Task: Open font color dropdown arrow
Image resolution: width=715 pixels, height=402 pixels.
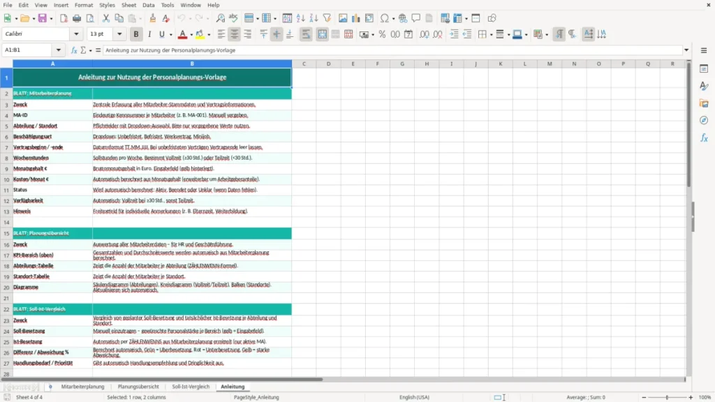Action: click(x=191, y=35)
